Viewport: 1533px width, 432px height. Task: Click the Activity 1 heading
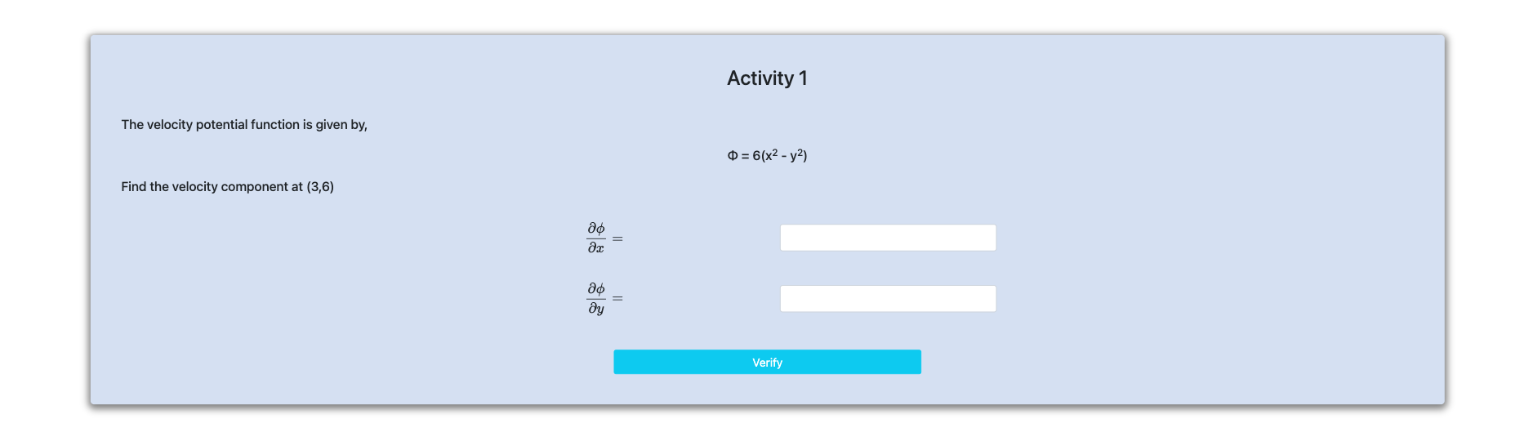767,78
